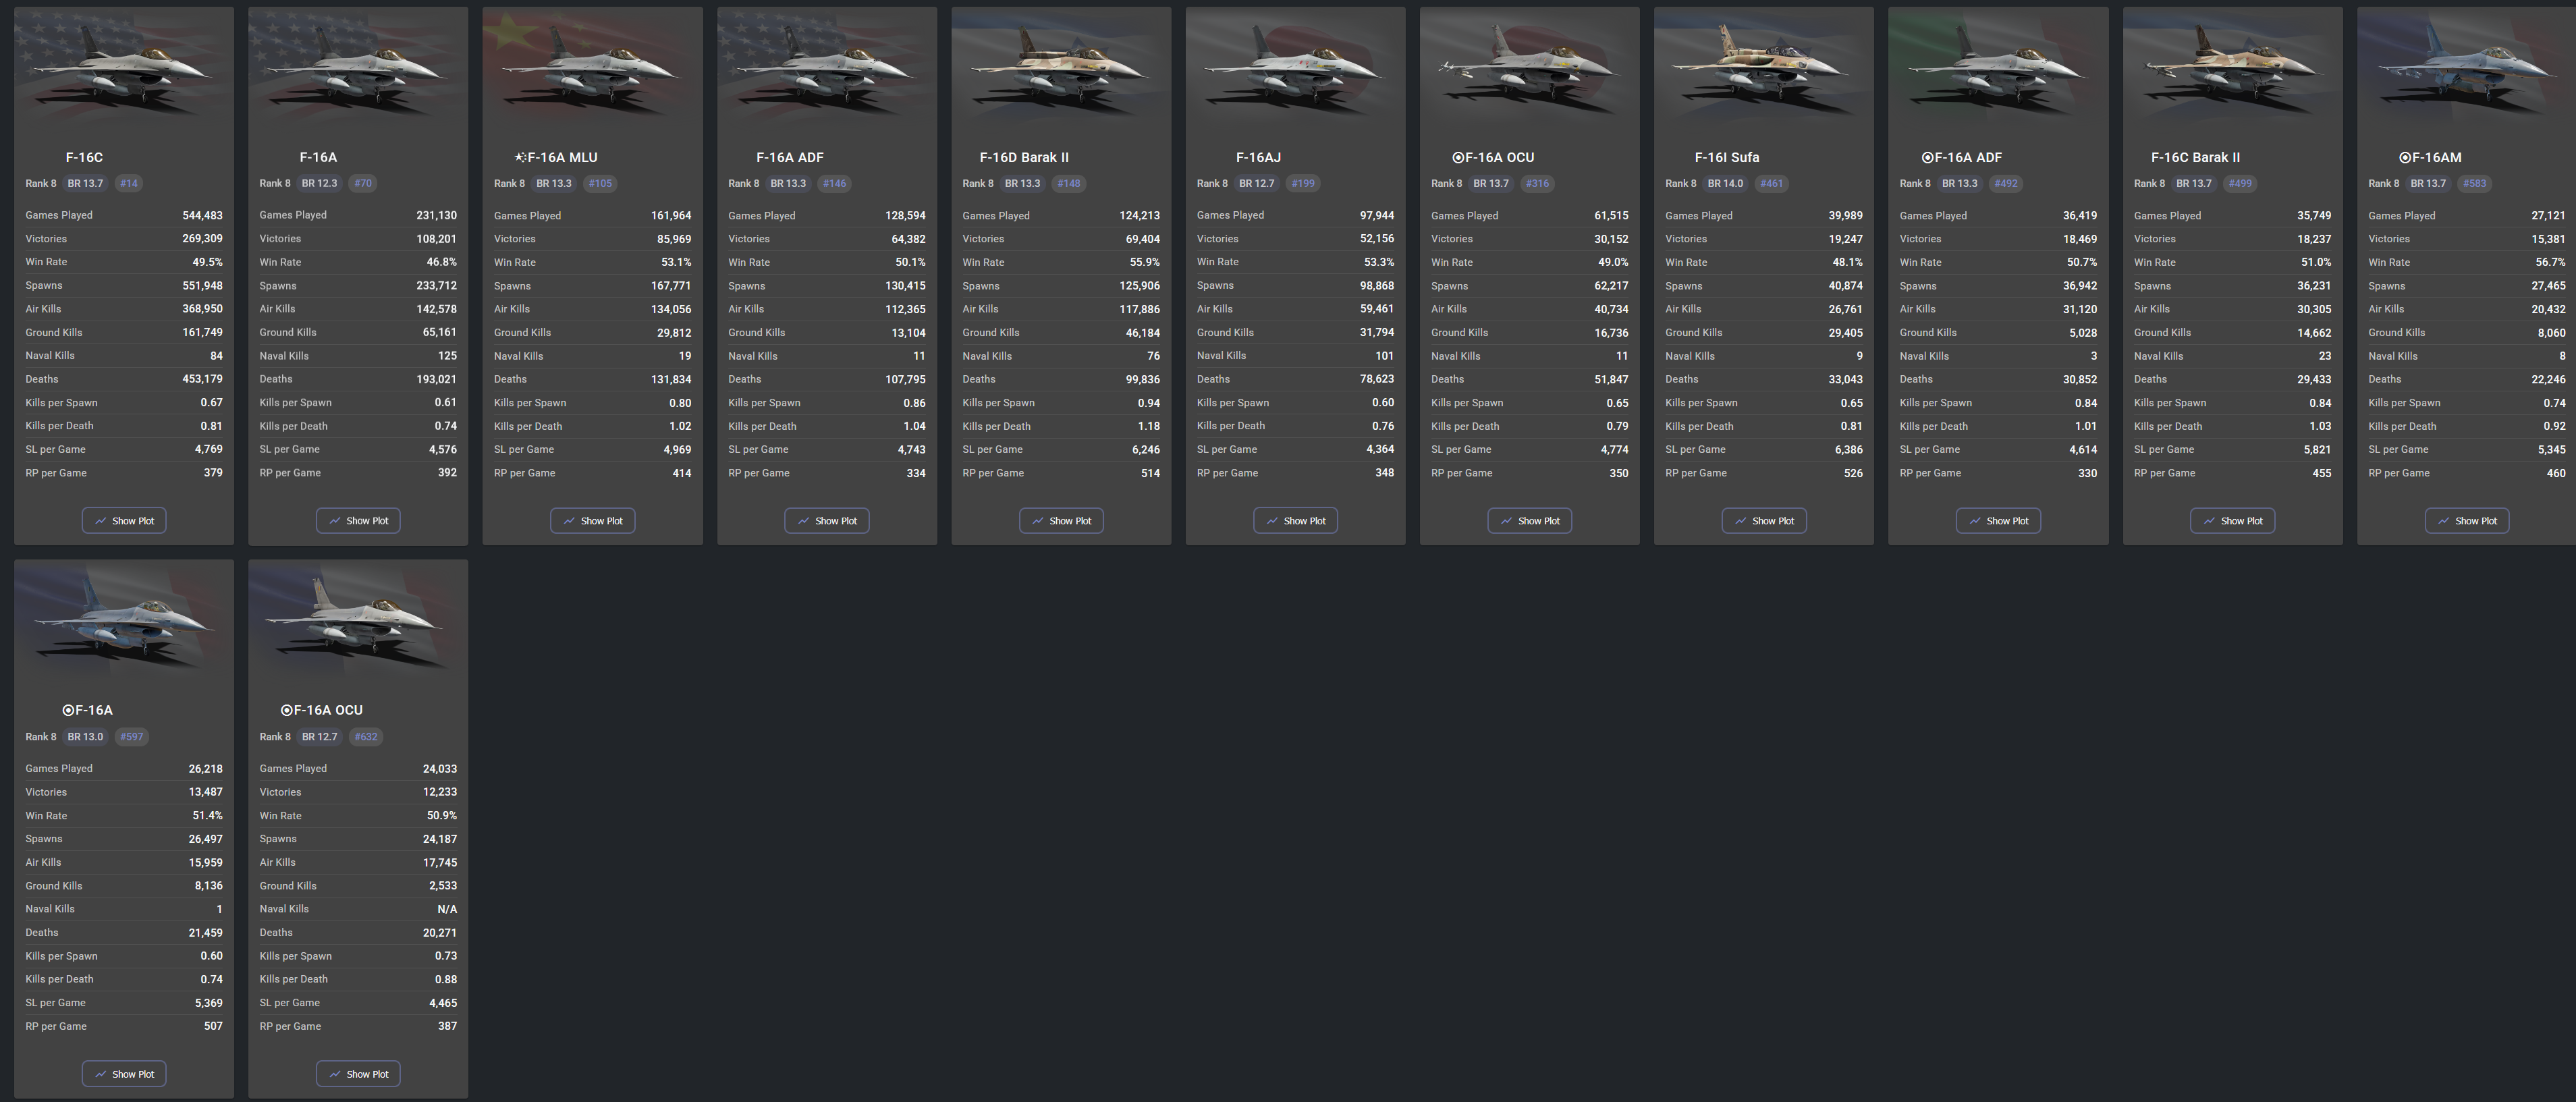Click Show Plot under F-16I Sufa

click(x=1763, y=520)
